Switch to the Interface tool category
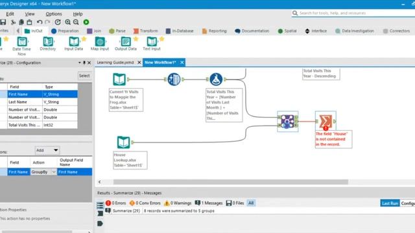 tap(316, 31)
